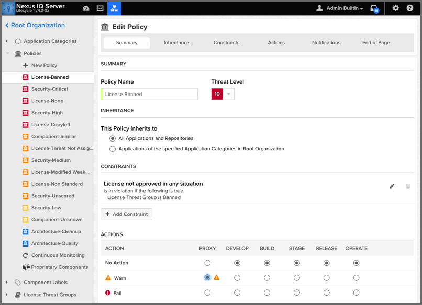Open the dashboard gauge icon in top bar
This screenshot has height=305, width=422.
click(86, 8)
